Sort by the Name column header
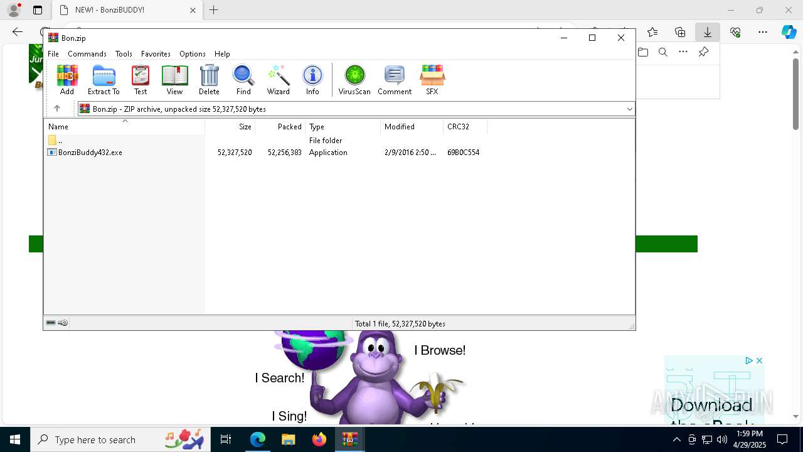 pyautogui.click(x=124, y=127)
